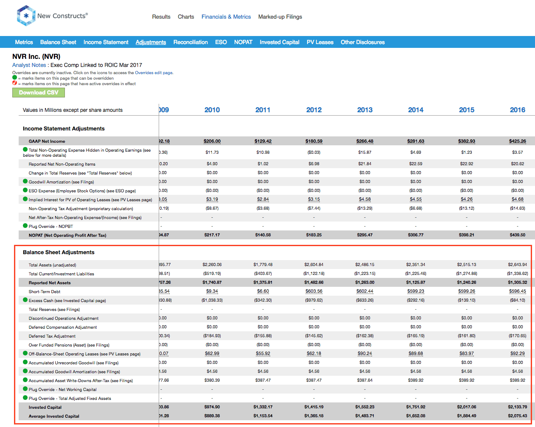Click 2014 Short-Term Debt value $599.23
This screenshot has width=535, height=427.
click(x=416, y=291)
